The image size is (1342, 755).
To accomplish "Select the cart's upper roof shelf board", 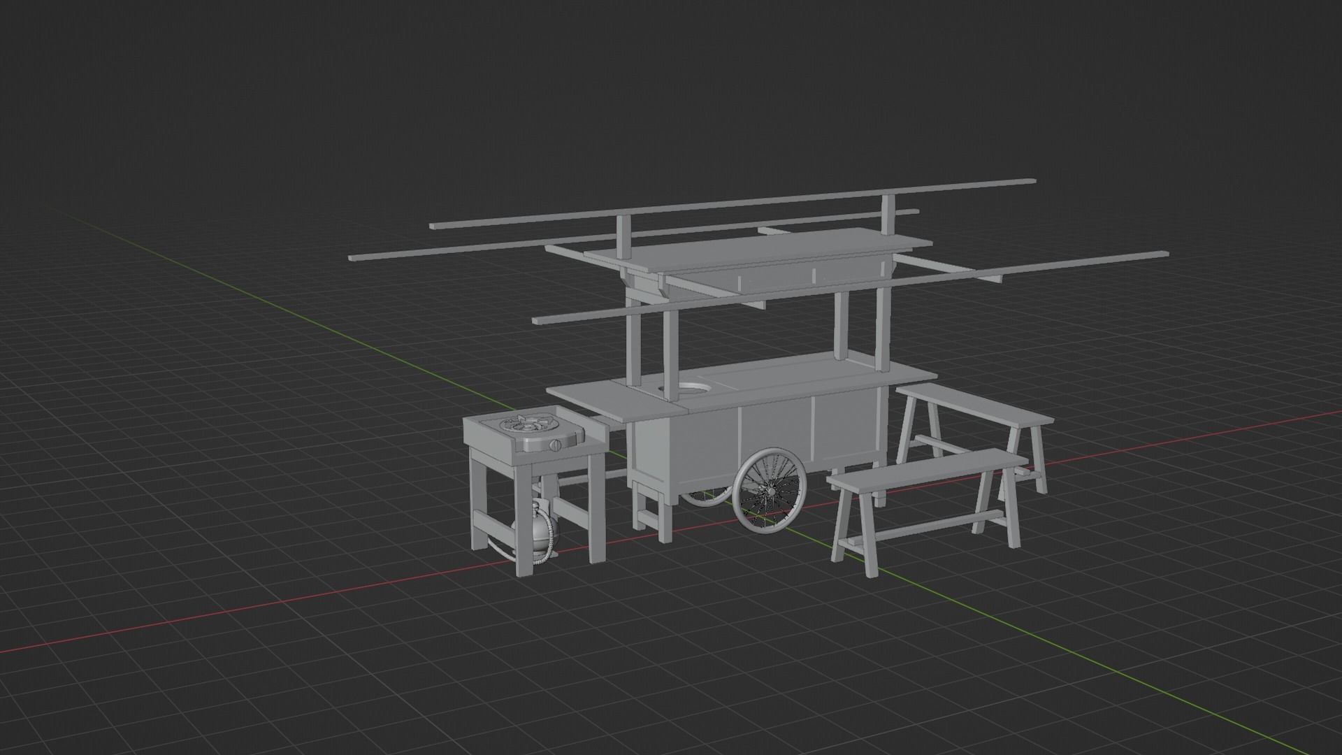I will [x=758, y=250].
